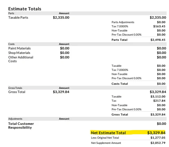Click the highlighted $3,329.84 net total amount
This screenshot has width=169, height=147.
tap(156, 133)
